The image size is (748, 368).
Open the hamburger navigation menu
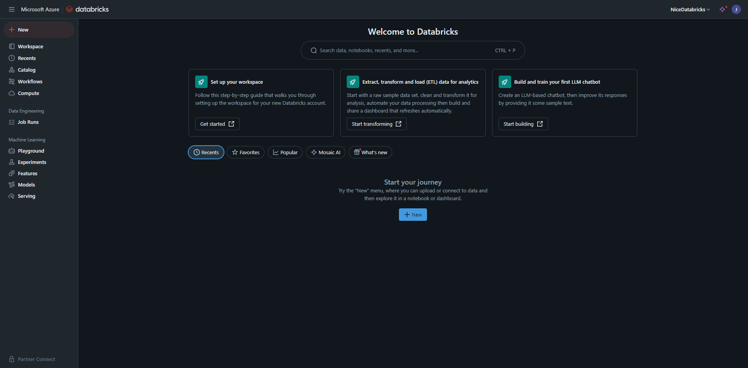pyautogui.click(x=12, y=9)
